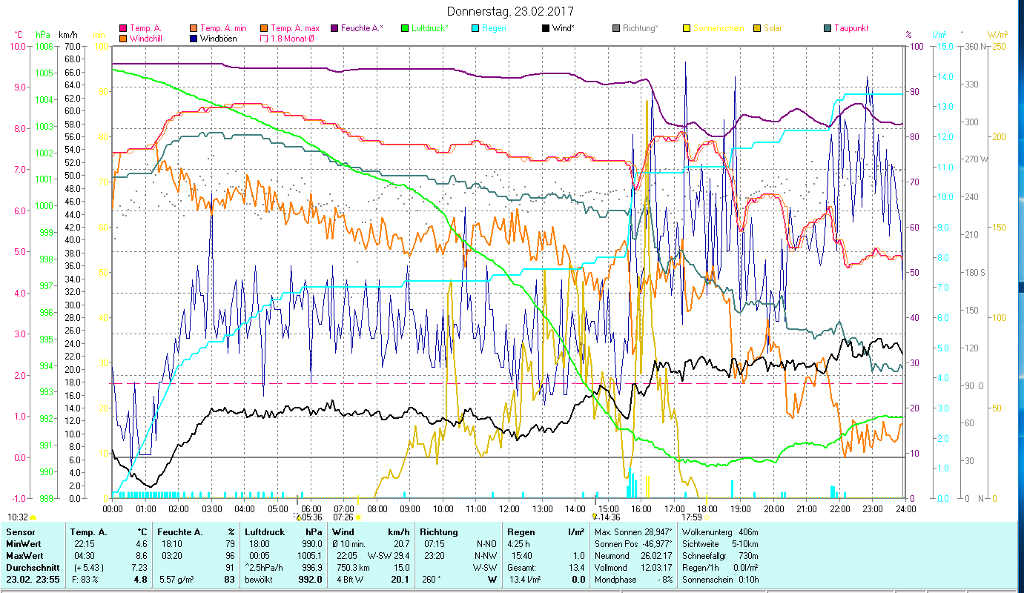Click the cyan Regen legend swatch
Viewport: 1024px width, 593px height.
(475, 28)
